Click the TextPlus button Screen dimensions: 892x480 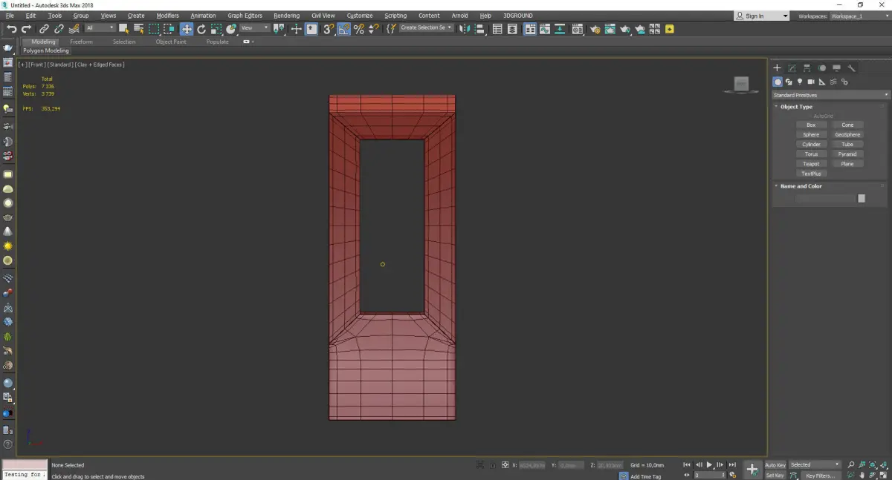pos(811,174)
